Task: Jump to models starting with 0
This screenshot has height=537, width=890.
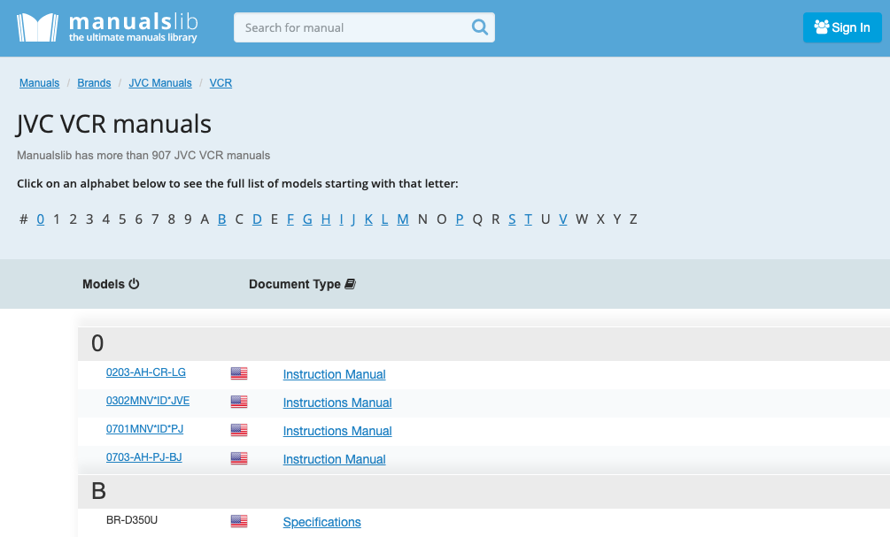Action: point(41,219)
